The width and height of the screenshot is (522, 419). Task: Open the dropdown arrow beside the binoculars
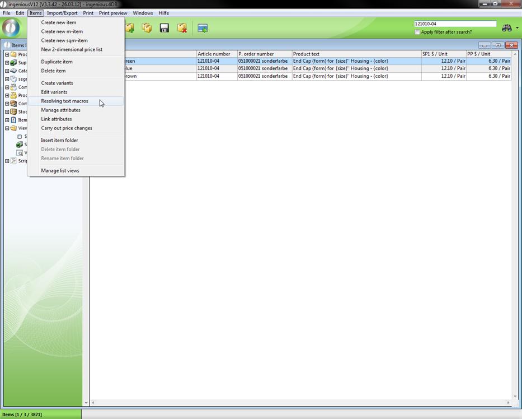(517, 28)
